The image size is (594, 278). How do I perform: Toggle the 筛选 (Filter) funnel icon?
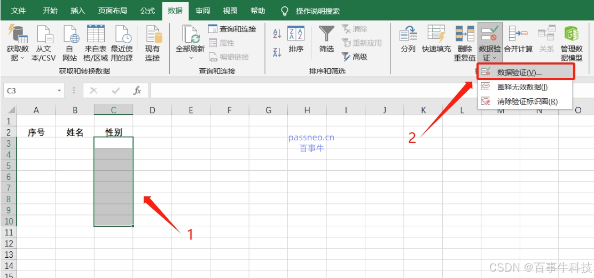326,34
